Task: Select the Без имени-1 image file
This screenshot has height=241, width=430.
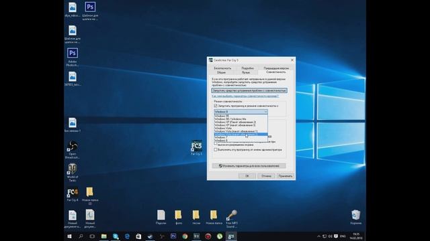Action: click(73, 125)
